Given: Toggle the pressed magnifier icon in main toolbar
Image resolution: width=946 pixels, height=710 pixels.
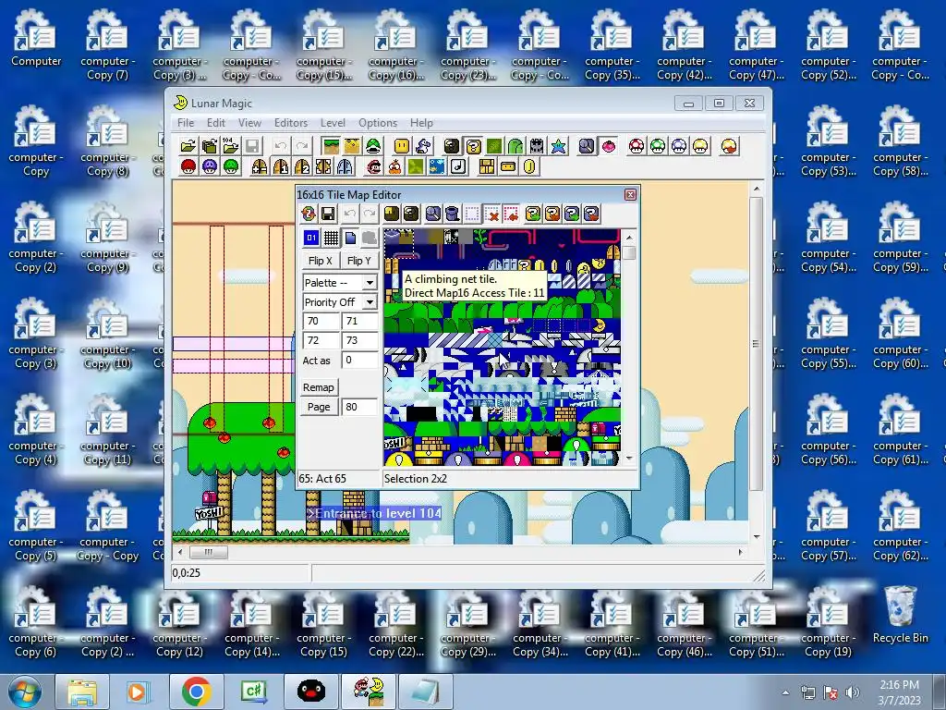Looking at the screenshot, I should pyautogui.click(x=587, y=147).
